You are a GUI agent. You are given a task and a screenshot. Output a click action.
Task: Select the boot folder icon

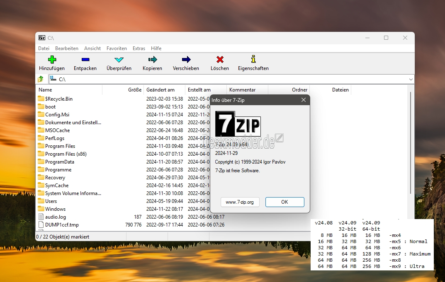[41, 106]
